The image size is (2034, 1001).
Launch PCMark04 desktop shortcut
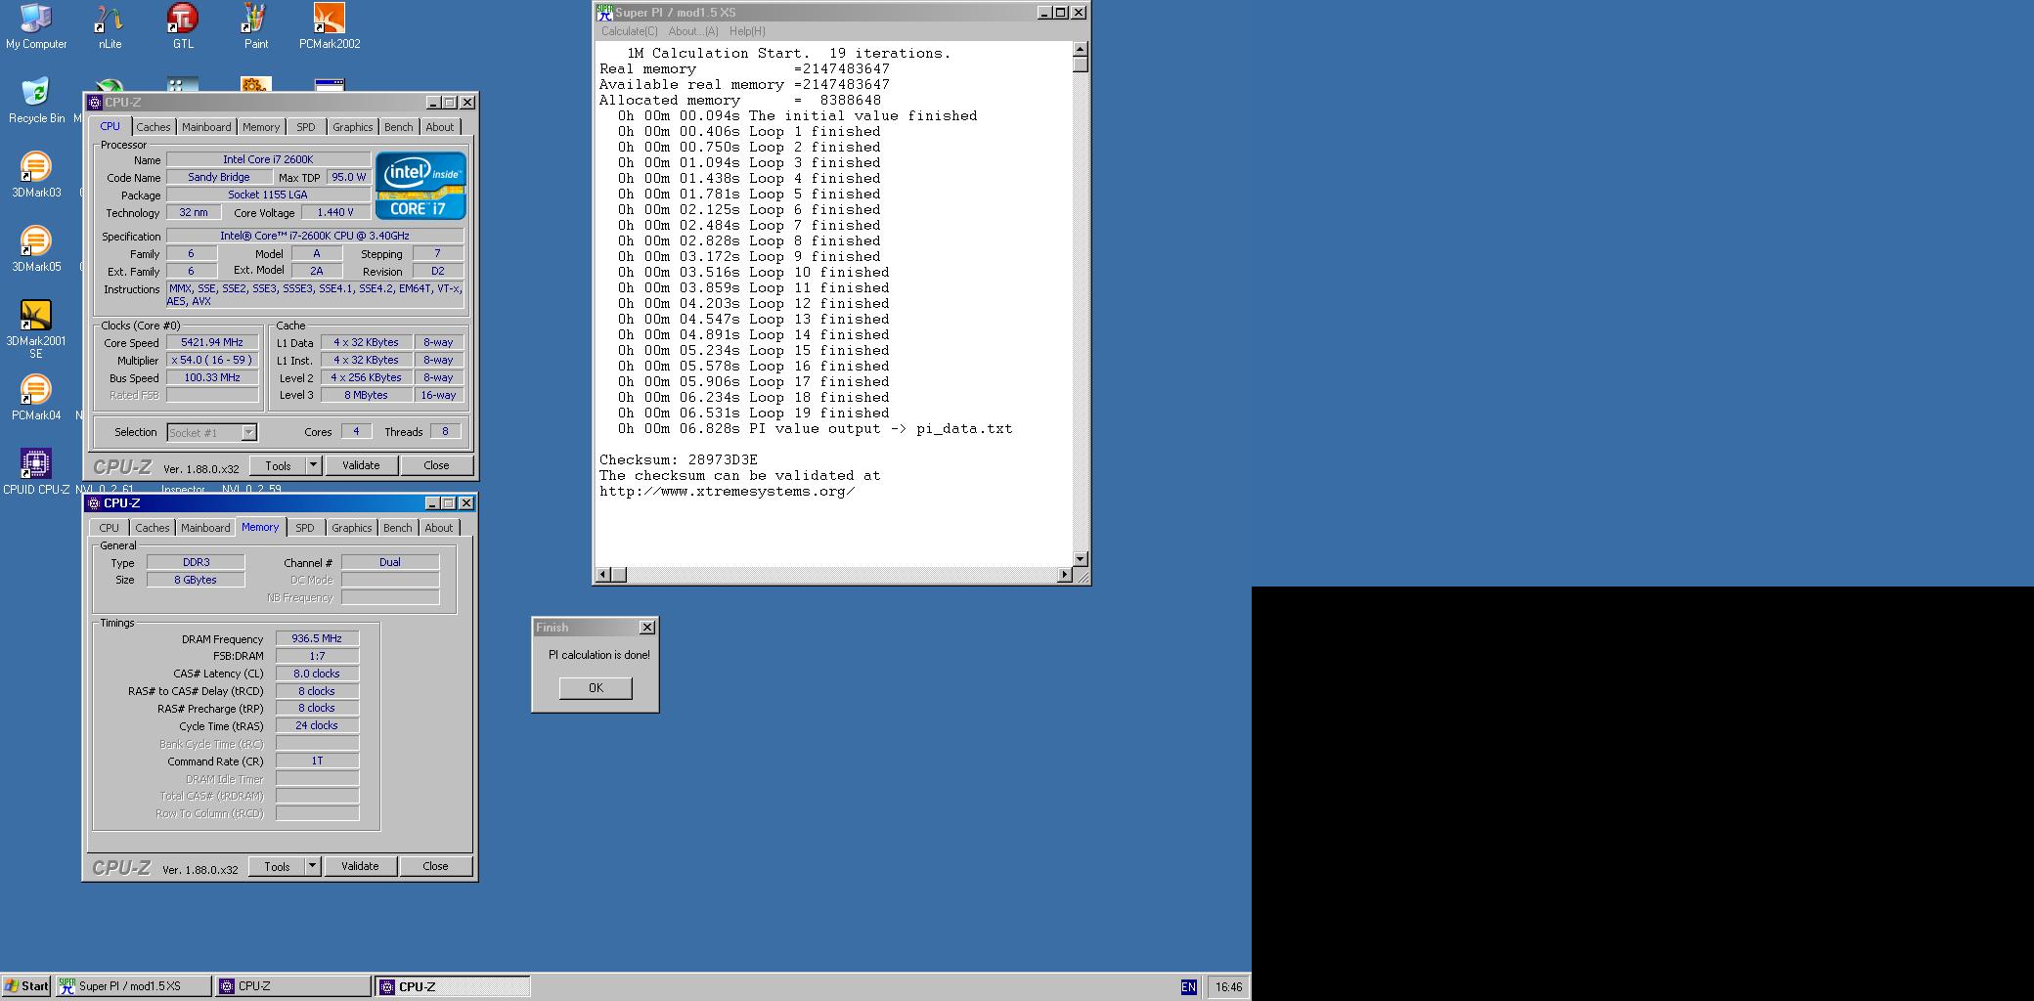(36, 398)
